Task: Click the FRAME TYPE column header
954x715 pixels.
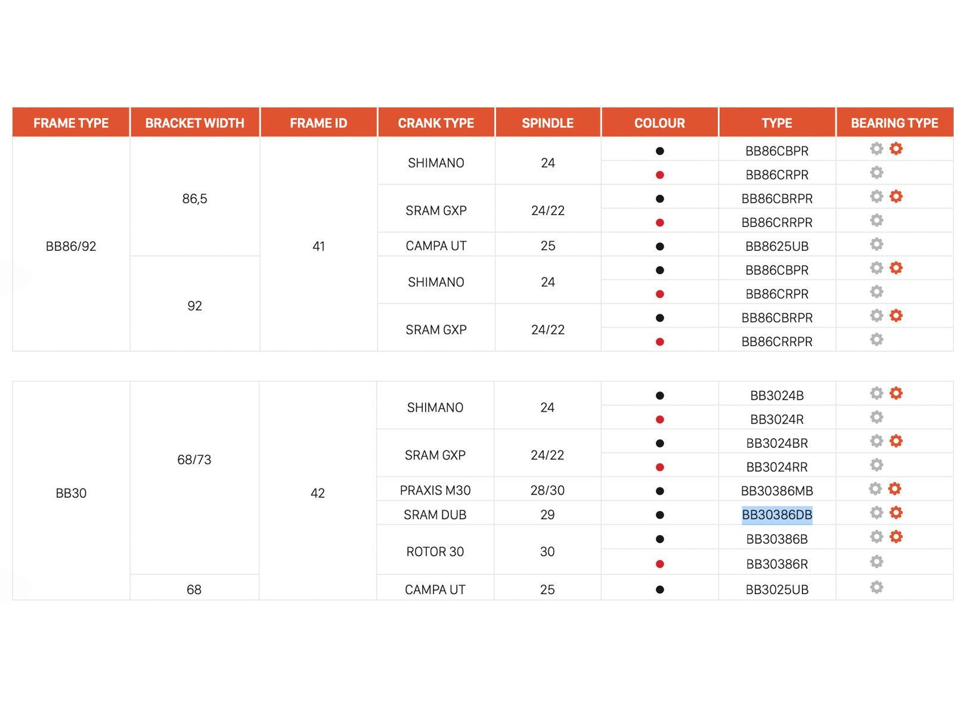Action: [71, 123]
